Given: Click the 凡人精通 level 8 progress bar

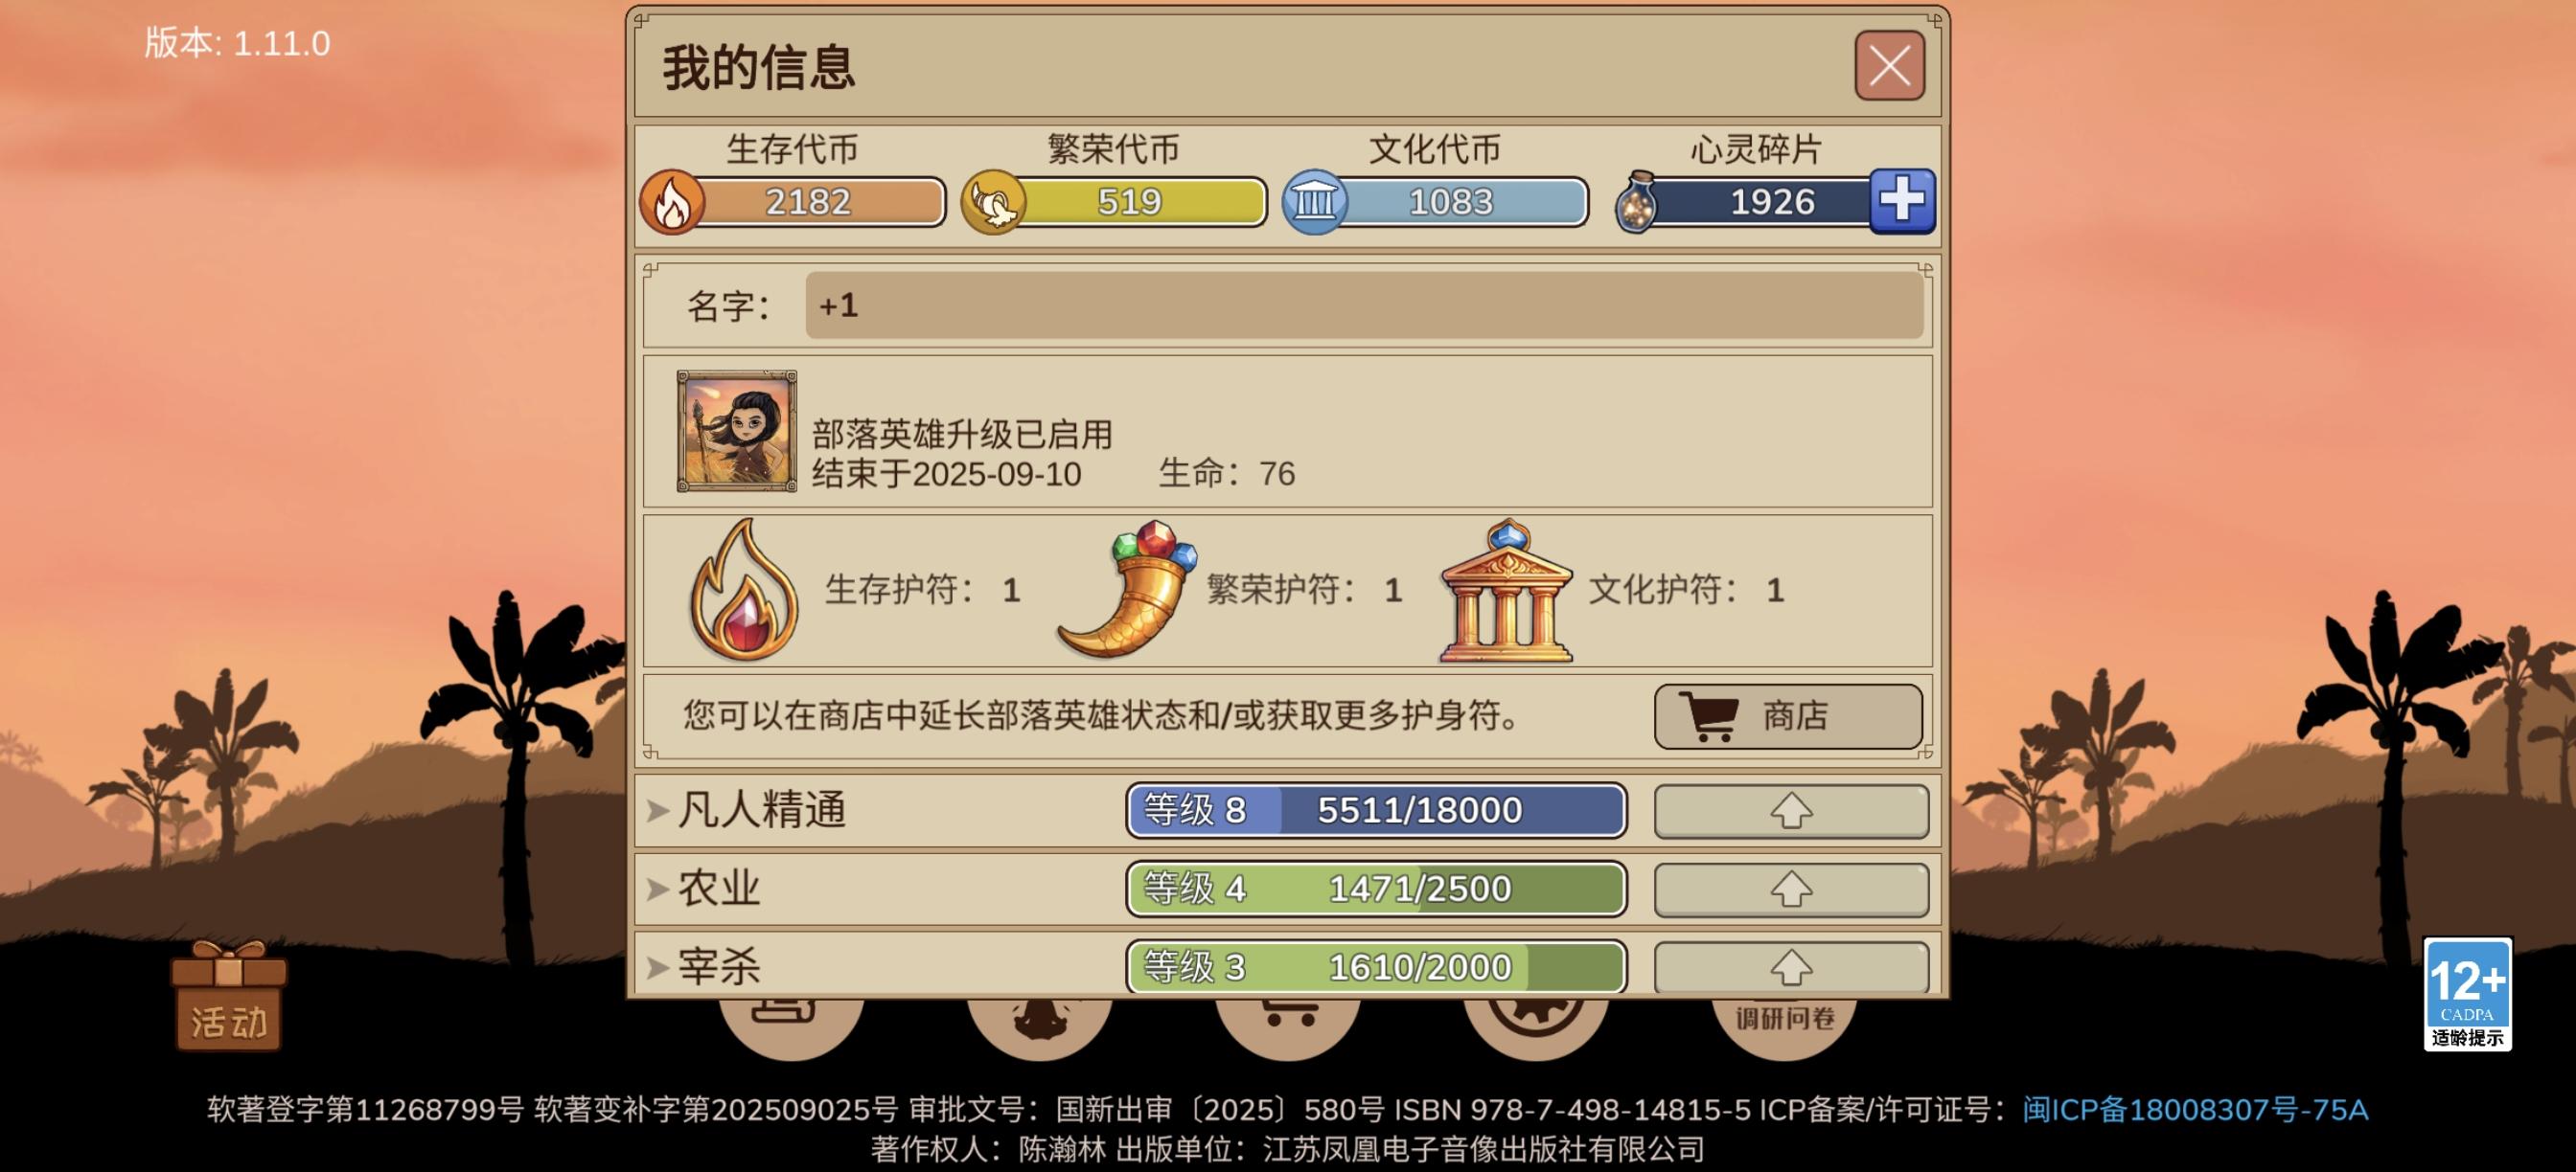Looking at the screenshot, I should (1376, 810).
